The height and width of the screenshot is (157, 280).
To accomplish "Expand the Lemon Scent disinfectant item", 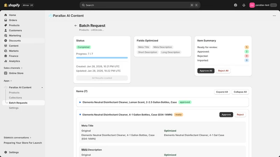I will [80, 102].
